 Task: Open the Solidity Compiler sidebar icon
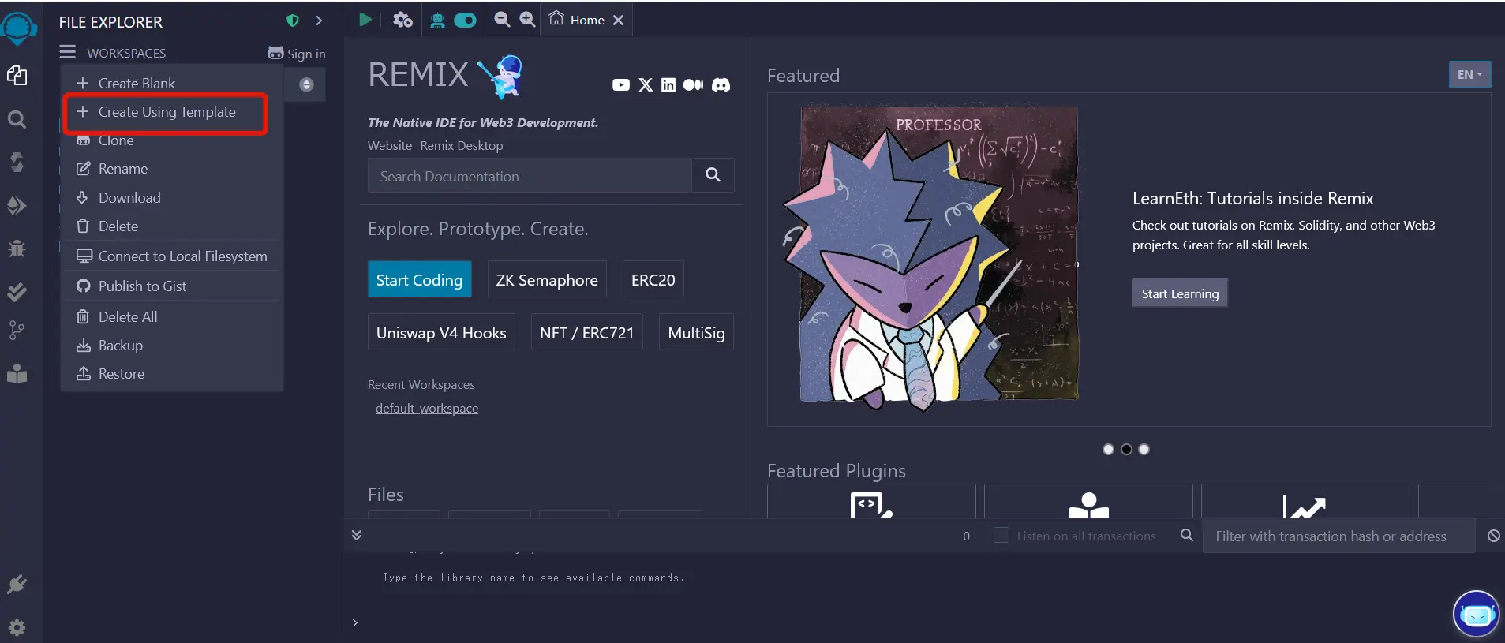coord(17,162)
